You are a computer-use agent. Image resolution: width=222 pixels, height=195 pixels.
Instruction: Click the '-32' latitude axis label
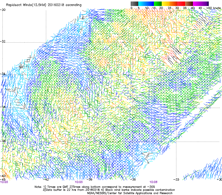[x=3, y=41]
